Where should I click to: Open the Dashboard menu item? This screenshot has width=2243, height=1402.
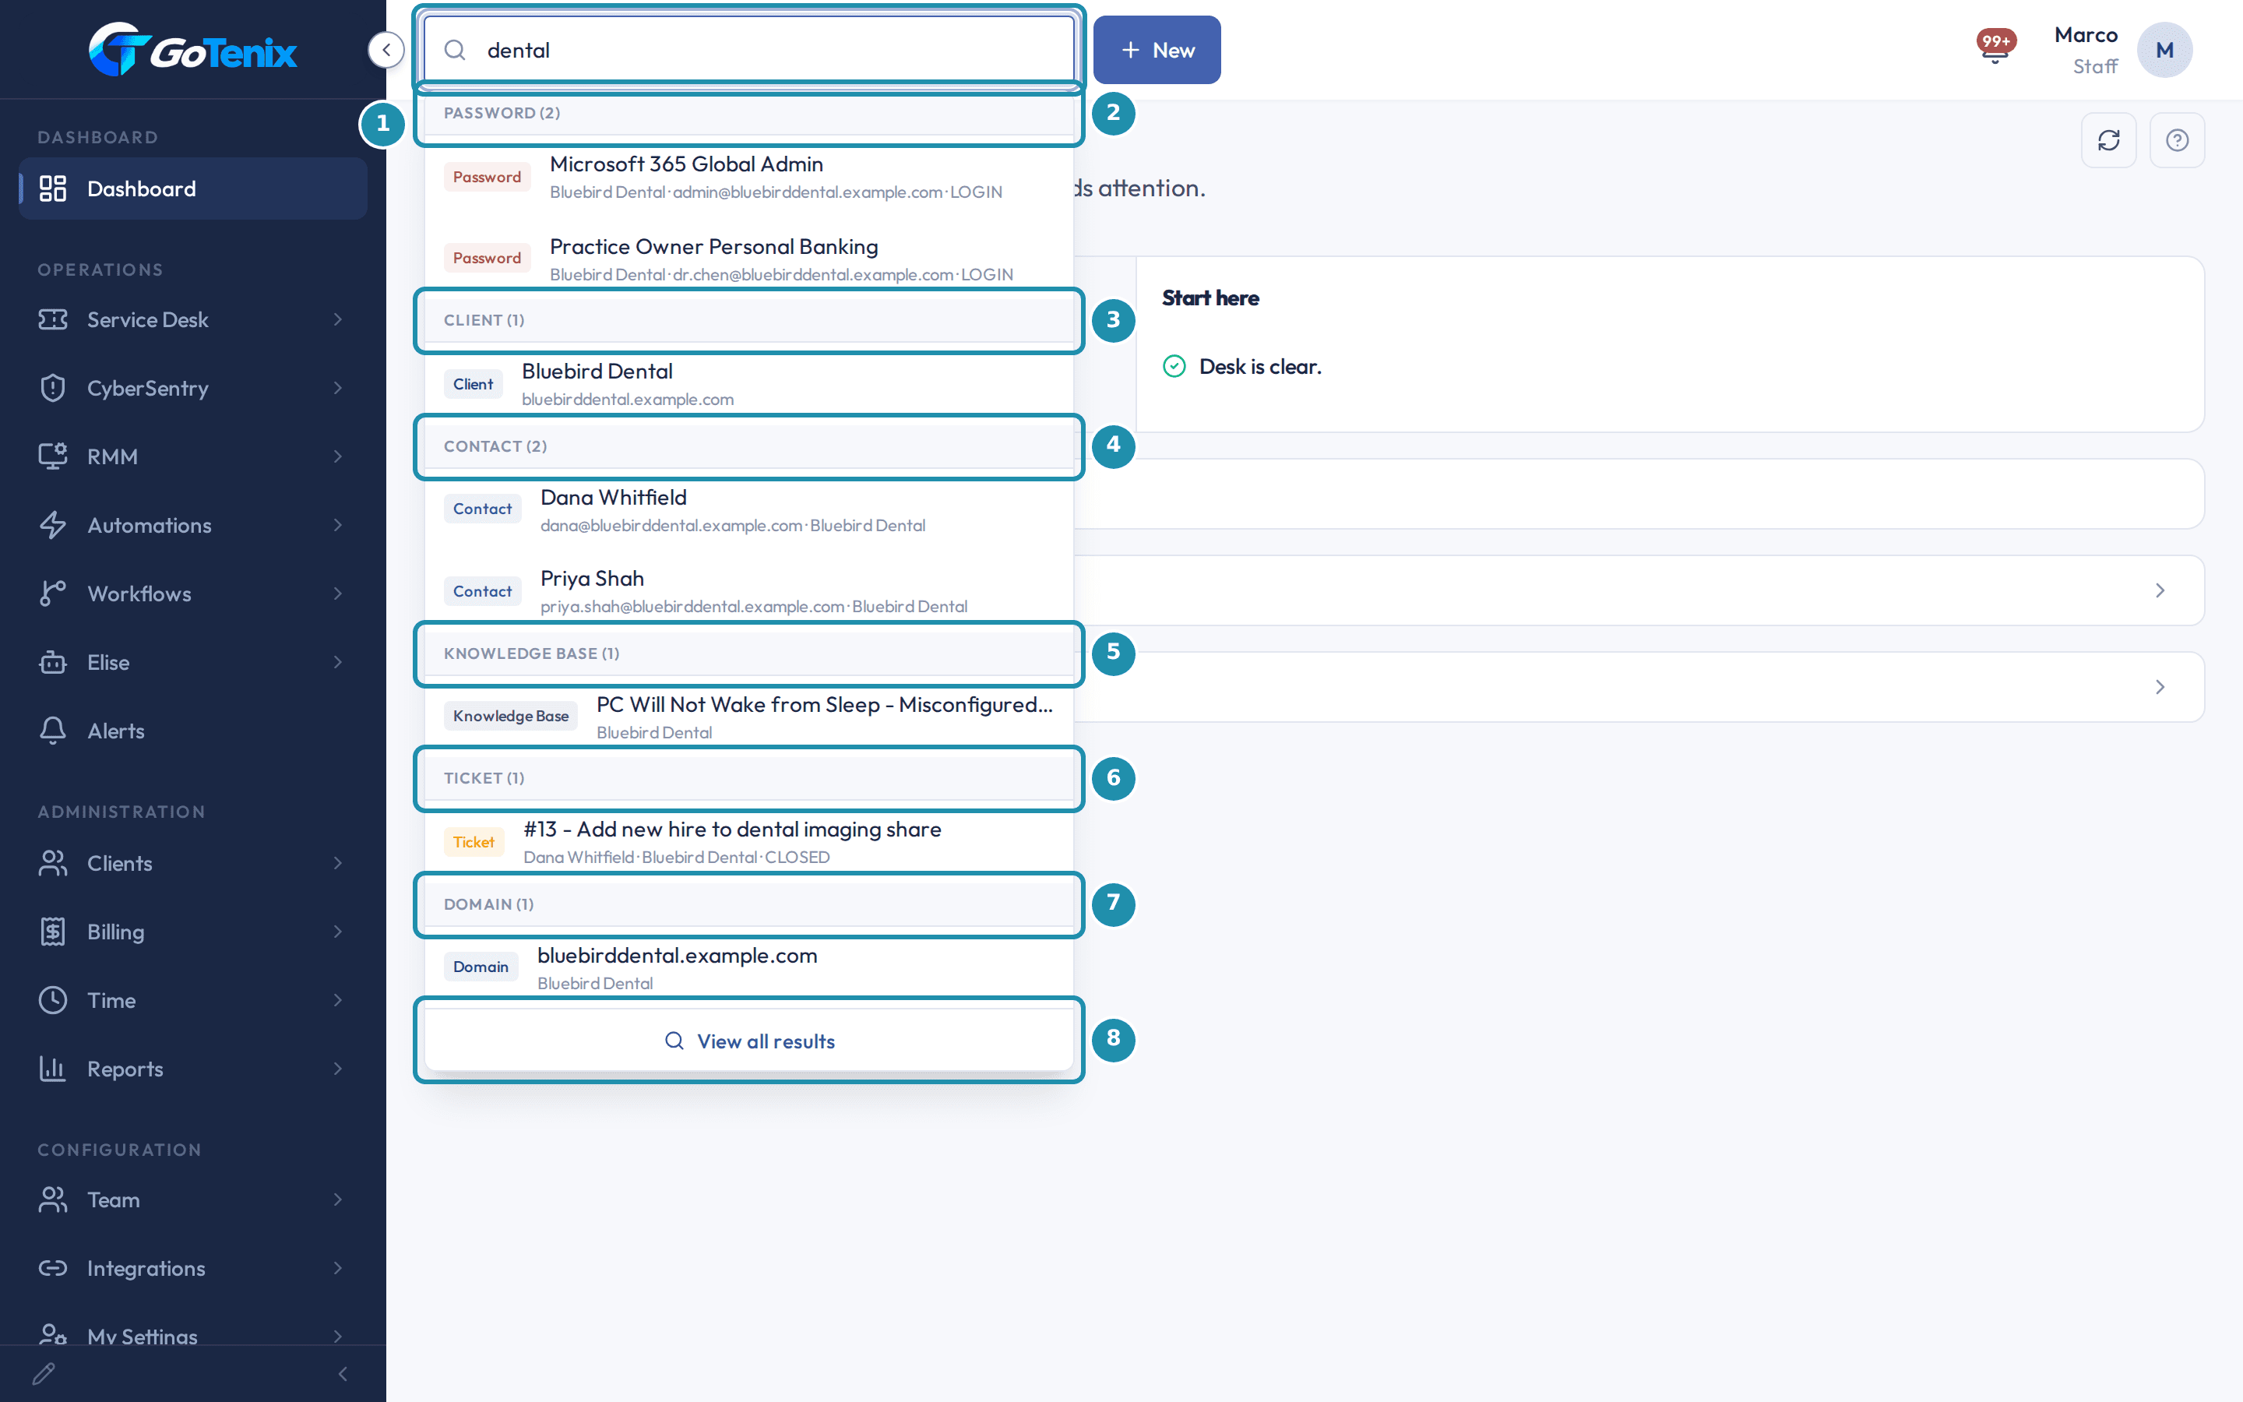pos(193,188)
